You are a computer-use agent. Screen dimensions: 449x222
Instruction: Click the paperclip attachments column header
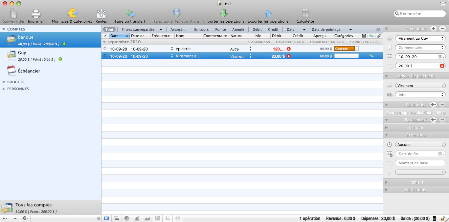click(379, 36)
